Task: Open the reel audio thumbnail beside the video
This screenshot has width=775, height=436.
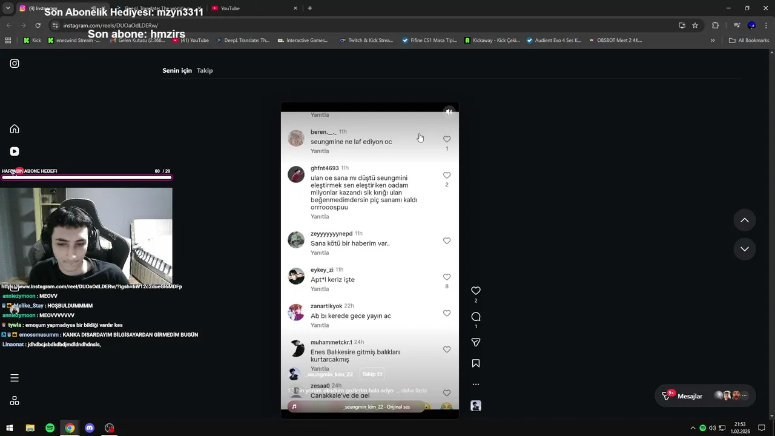Action: [476, 406]
